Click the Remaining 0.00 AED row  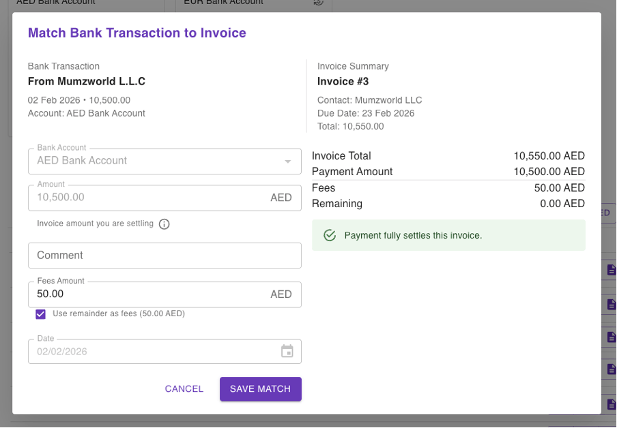tap(448, 204)
